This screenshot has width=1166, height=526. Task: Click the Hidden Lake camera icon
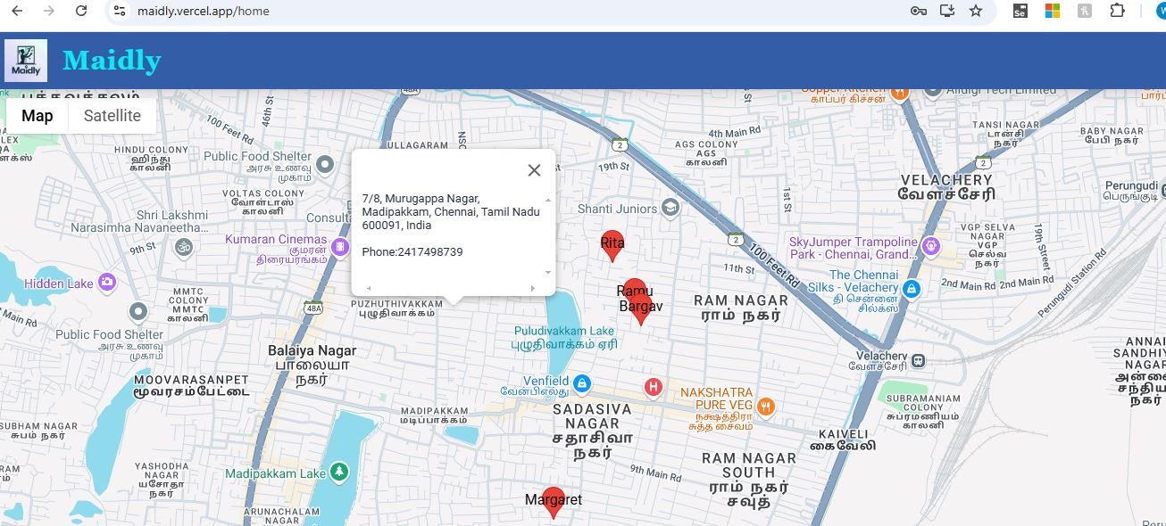(107, 283)
